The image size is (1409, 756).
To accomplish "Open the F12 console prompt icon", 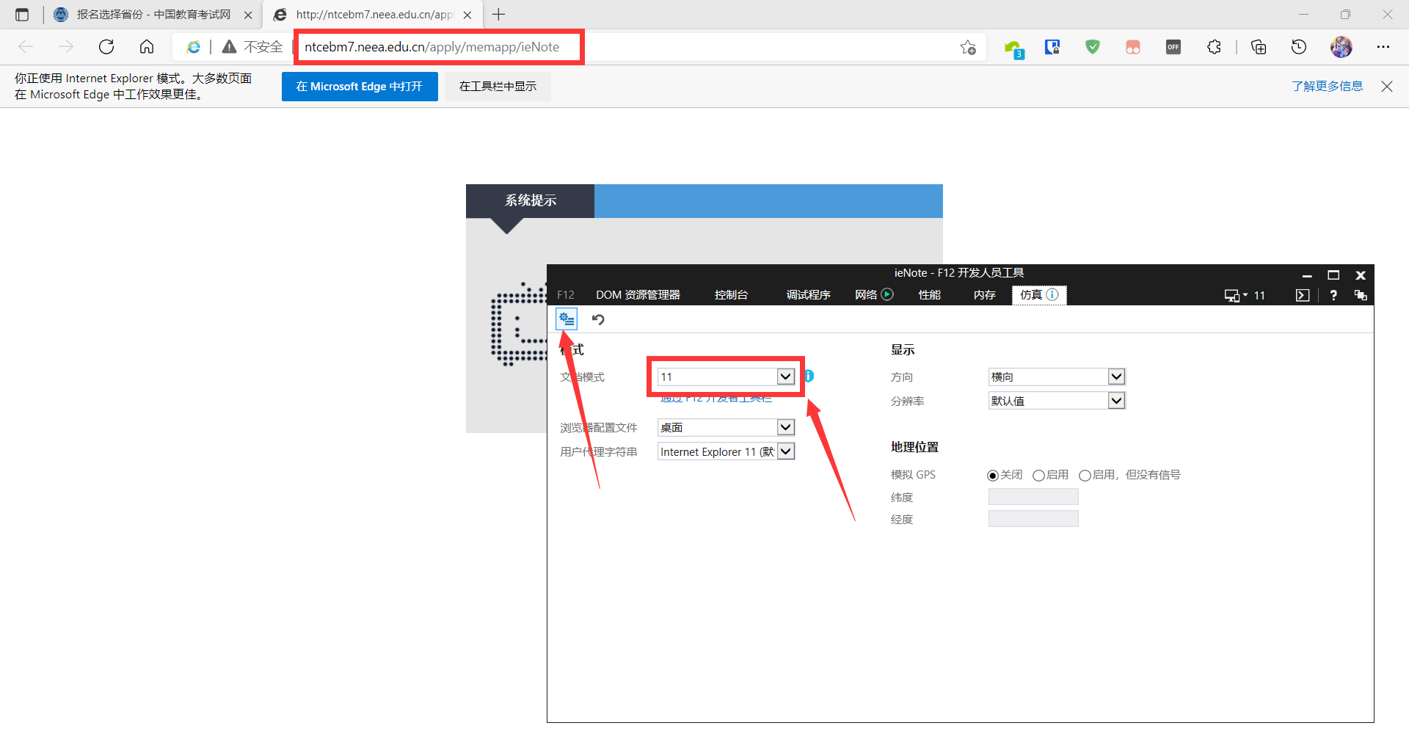I will [1303, 295].
